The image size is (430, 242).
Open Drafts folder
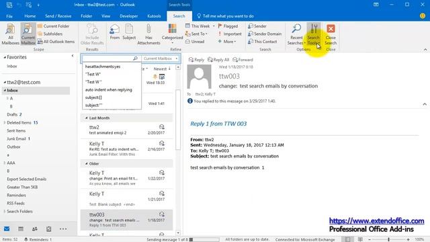(14, 114)
